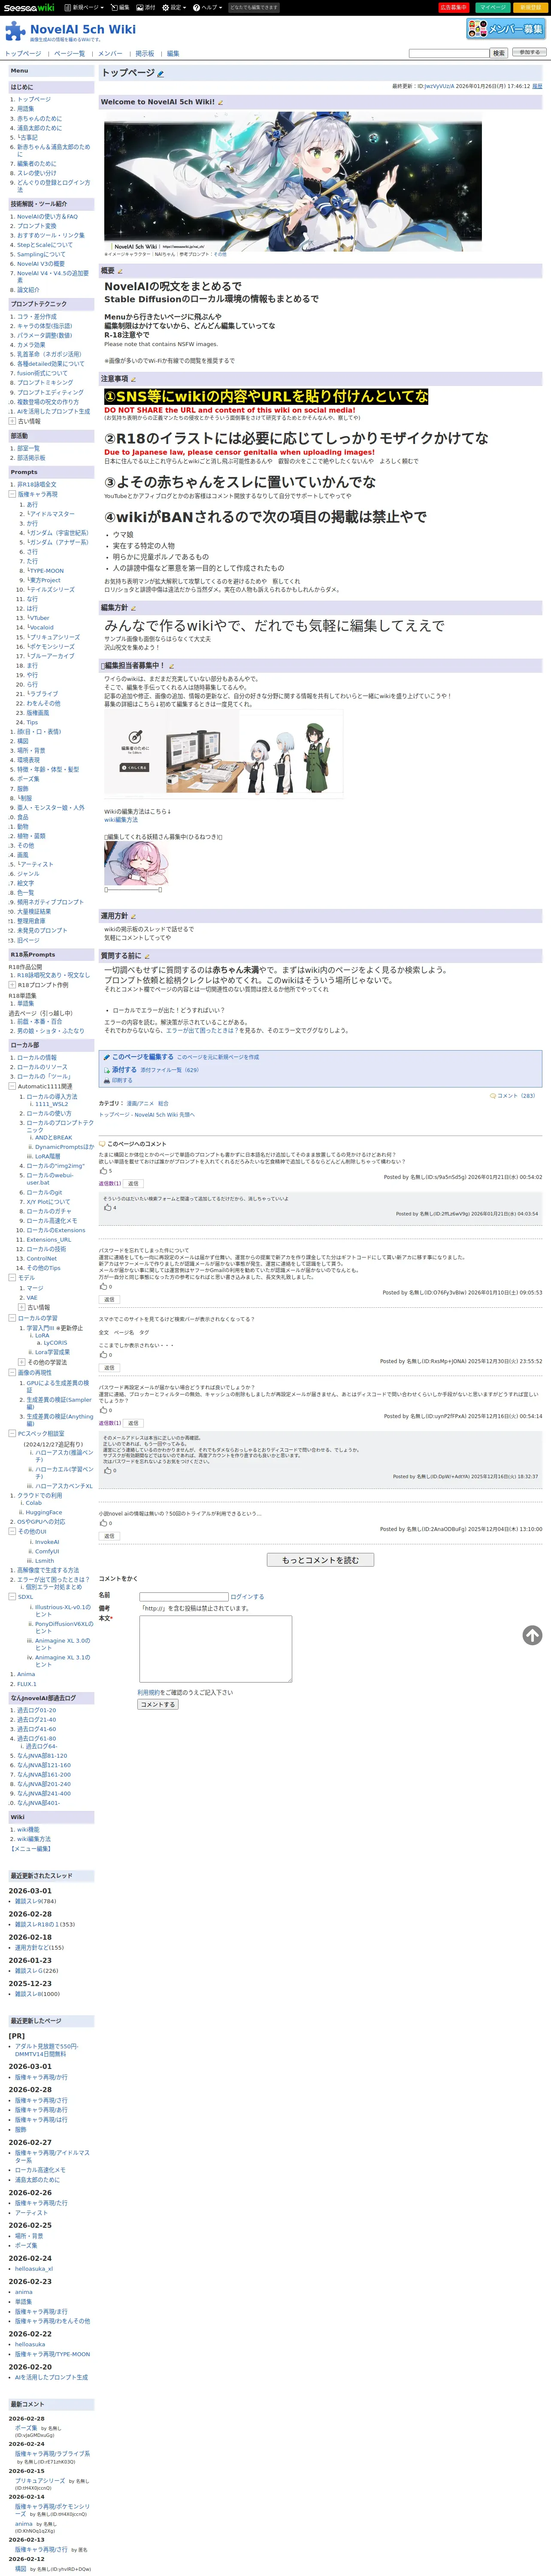Click the wiki search input field
551x2576 pixels.
point(448,53)
